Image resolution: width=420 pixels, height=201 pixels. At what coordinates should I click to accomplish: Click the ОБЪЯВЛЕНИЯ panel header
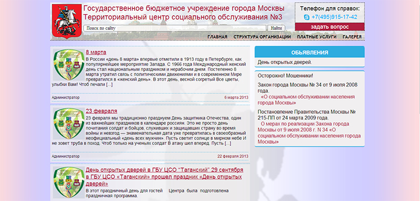pyautogui.click(x=310, y=52)
